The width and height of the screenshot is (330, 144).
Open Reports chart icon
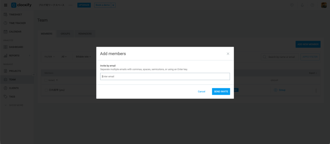5,55
